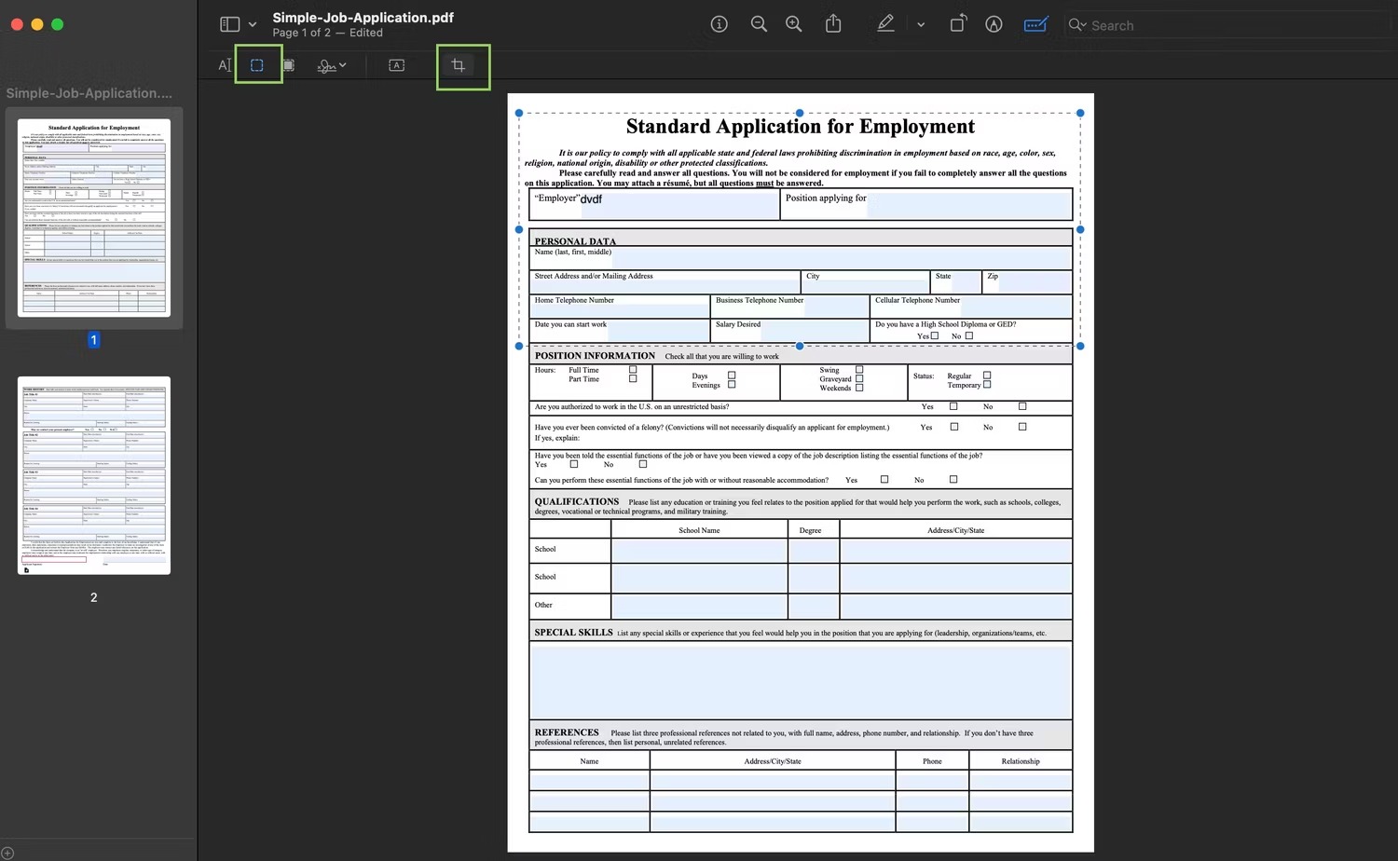Screen dimensions: 1398x861
Task: Select the page 2 thumbnail
Action: point(94,475)
